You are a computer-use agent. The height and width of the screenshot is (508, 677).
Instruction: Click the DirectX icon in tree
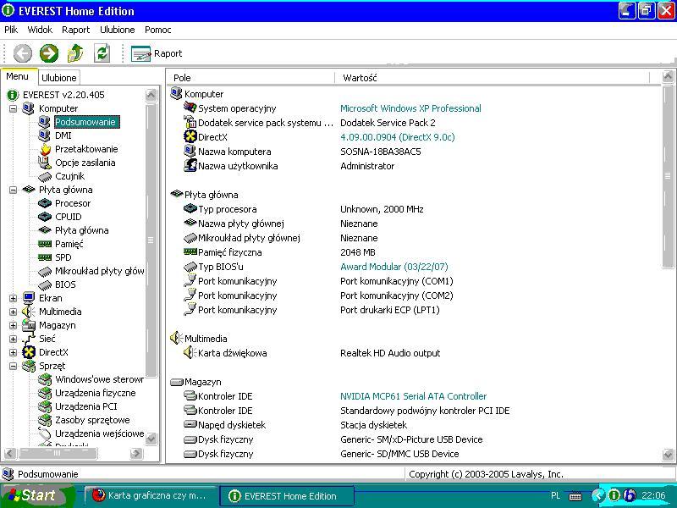click(29, 352)
